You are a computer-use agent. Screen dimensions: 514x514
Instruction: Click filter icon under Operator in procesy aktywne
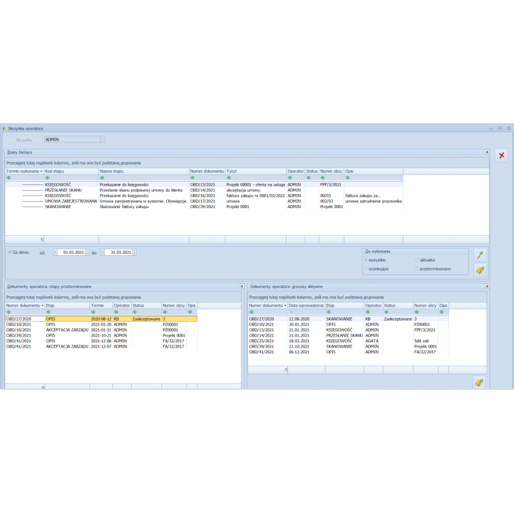pyautogui.click(x=368, y=312)
